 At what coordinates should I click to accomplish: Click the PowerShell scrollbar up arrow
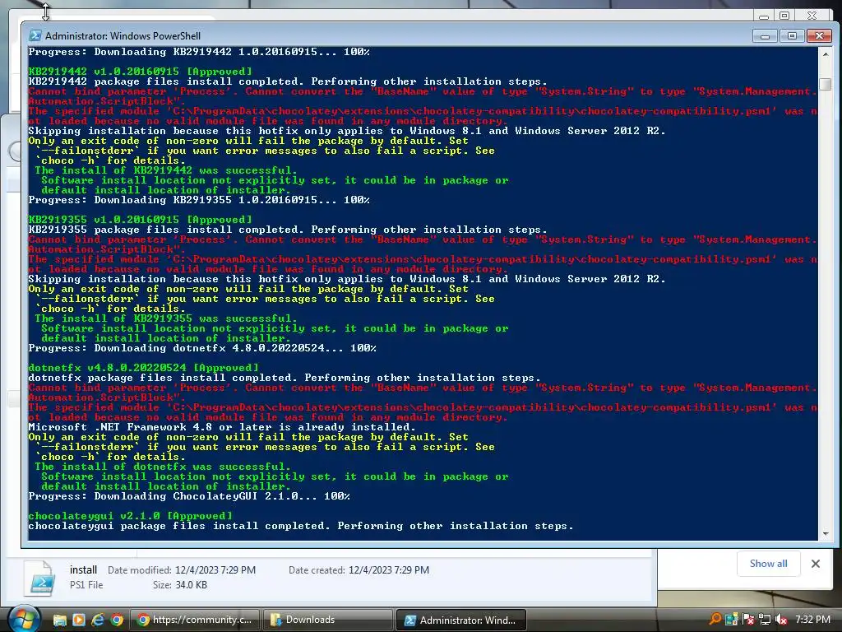coord(826,54)
